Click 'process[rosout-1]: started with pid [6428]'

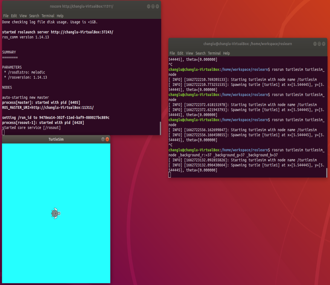[43, 123]
